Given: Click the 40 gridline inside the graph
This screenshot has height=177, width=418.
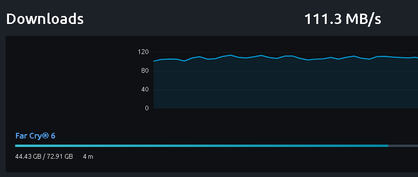Looking at the screenshot, I should click(285, 90).
